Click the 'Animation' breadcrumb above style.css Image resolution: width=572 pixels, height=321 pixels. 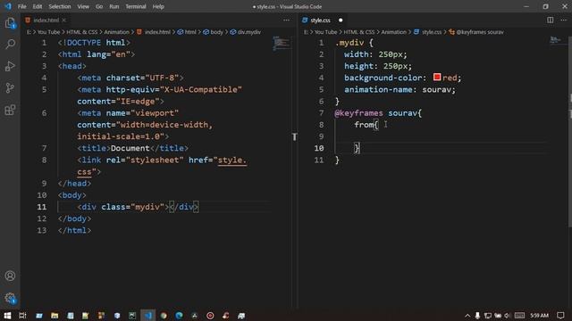(393, 32)
